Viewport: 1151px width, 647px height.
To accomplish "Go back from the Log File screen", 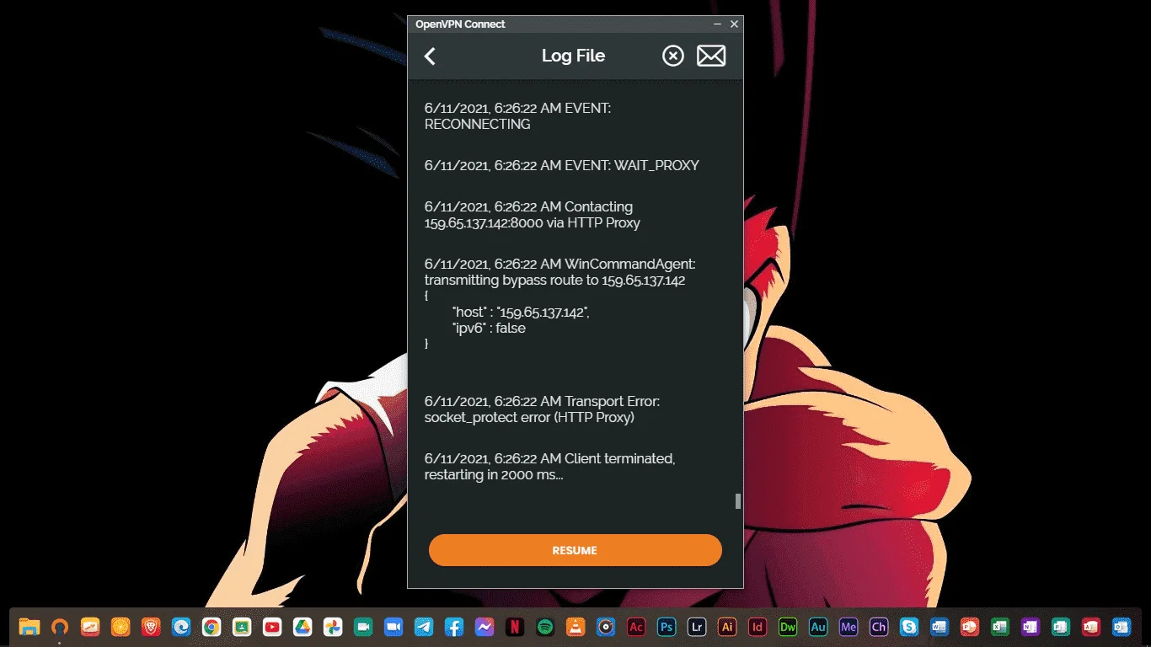I will [430, 56].
